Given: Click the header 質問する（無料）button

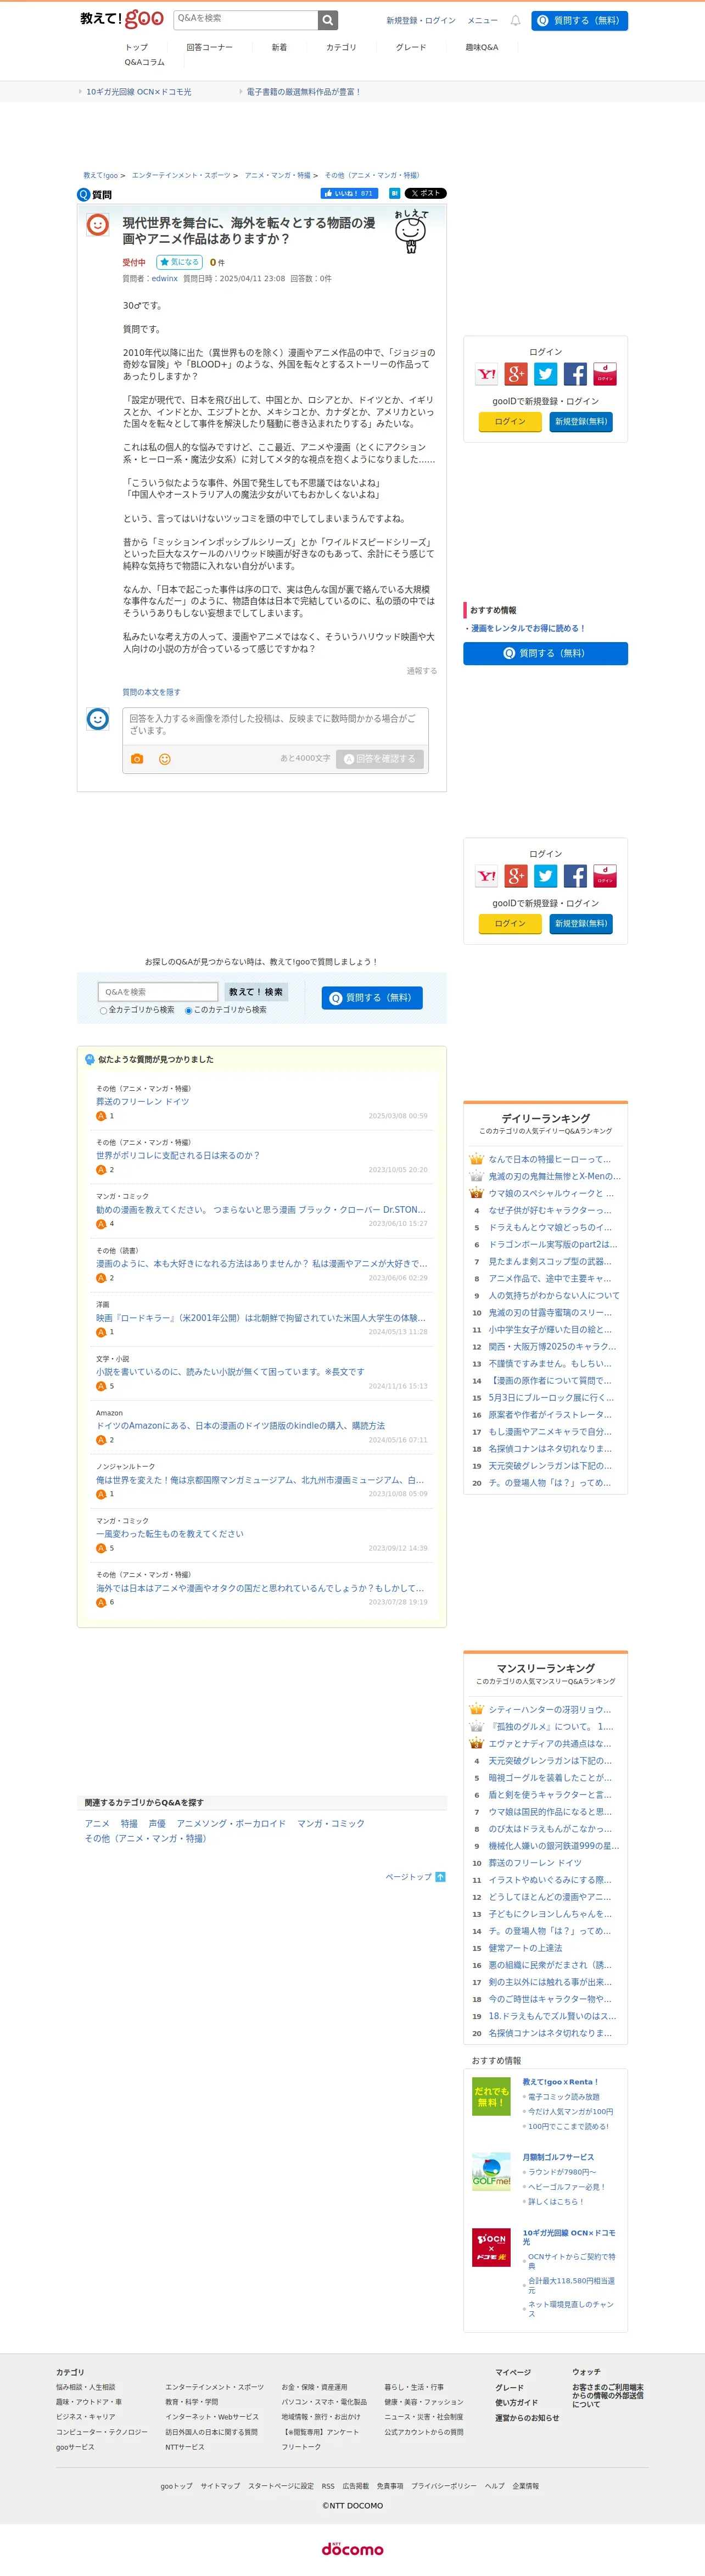Looking at the screenshot, I should [579, 20].
